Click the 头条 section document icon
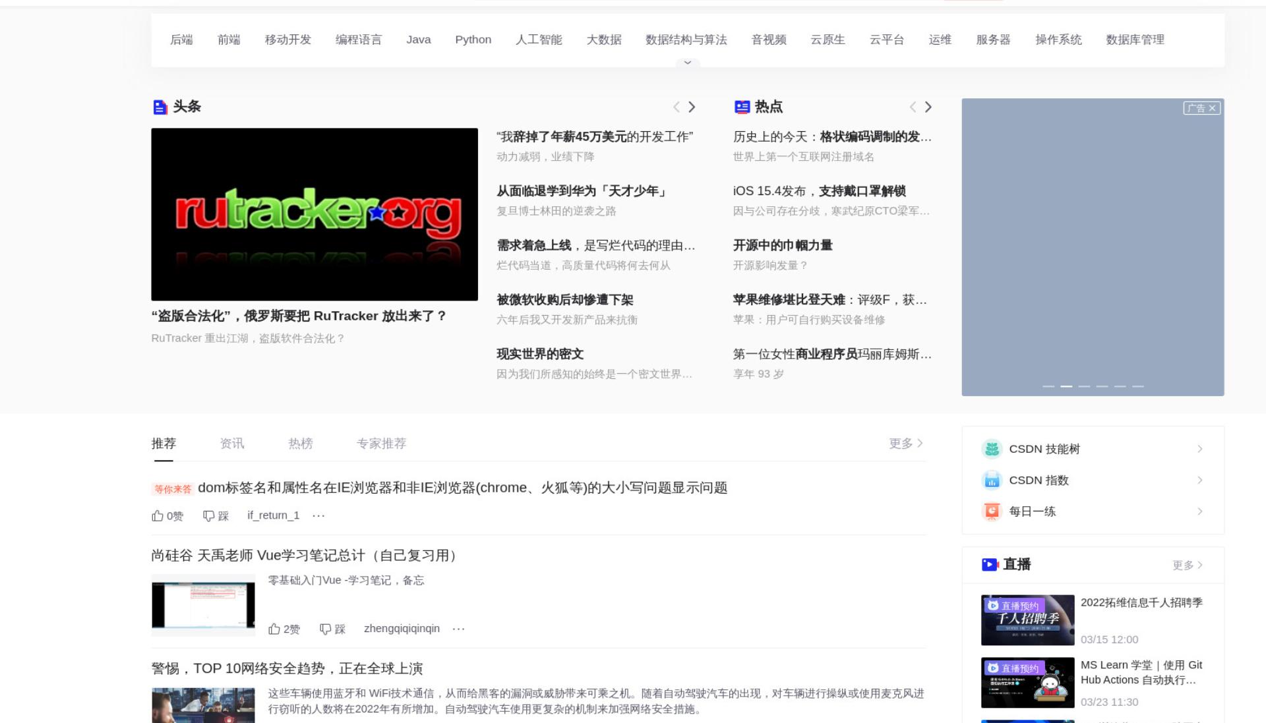 tap(160, 107)
